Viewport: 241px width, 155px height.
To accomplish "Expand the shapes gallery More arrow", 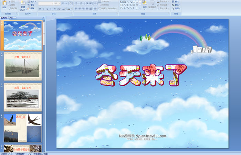I will tap(140, 8).
